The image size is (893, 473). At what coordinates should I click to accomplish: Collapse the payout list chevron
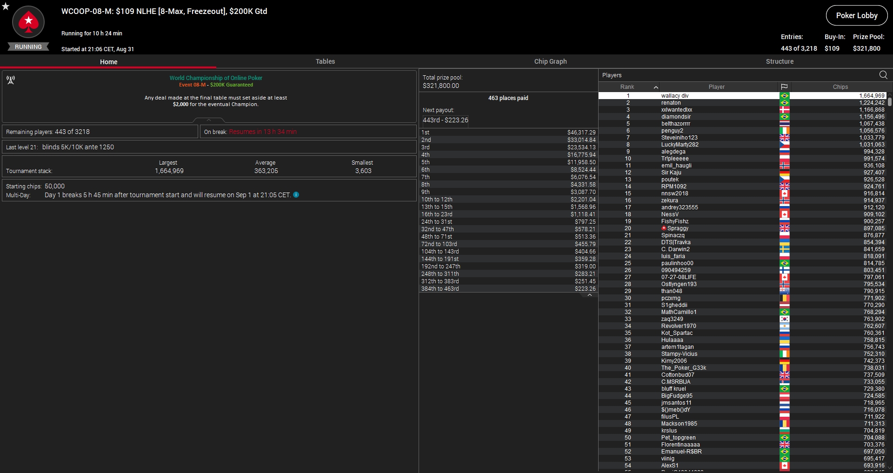[x=590, y=295]
